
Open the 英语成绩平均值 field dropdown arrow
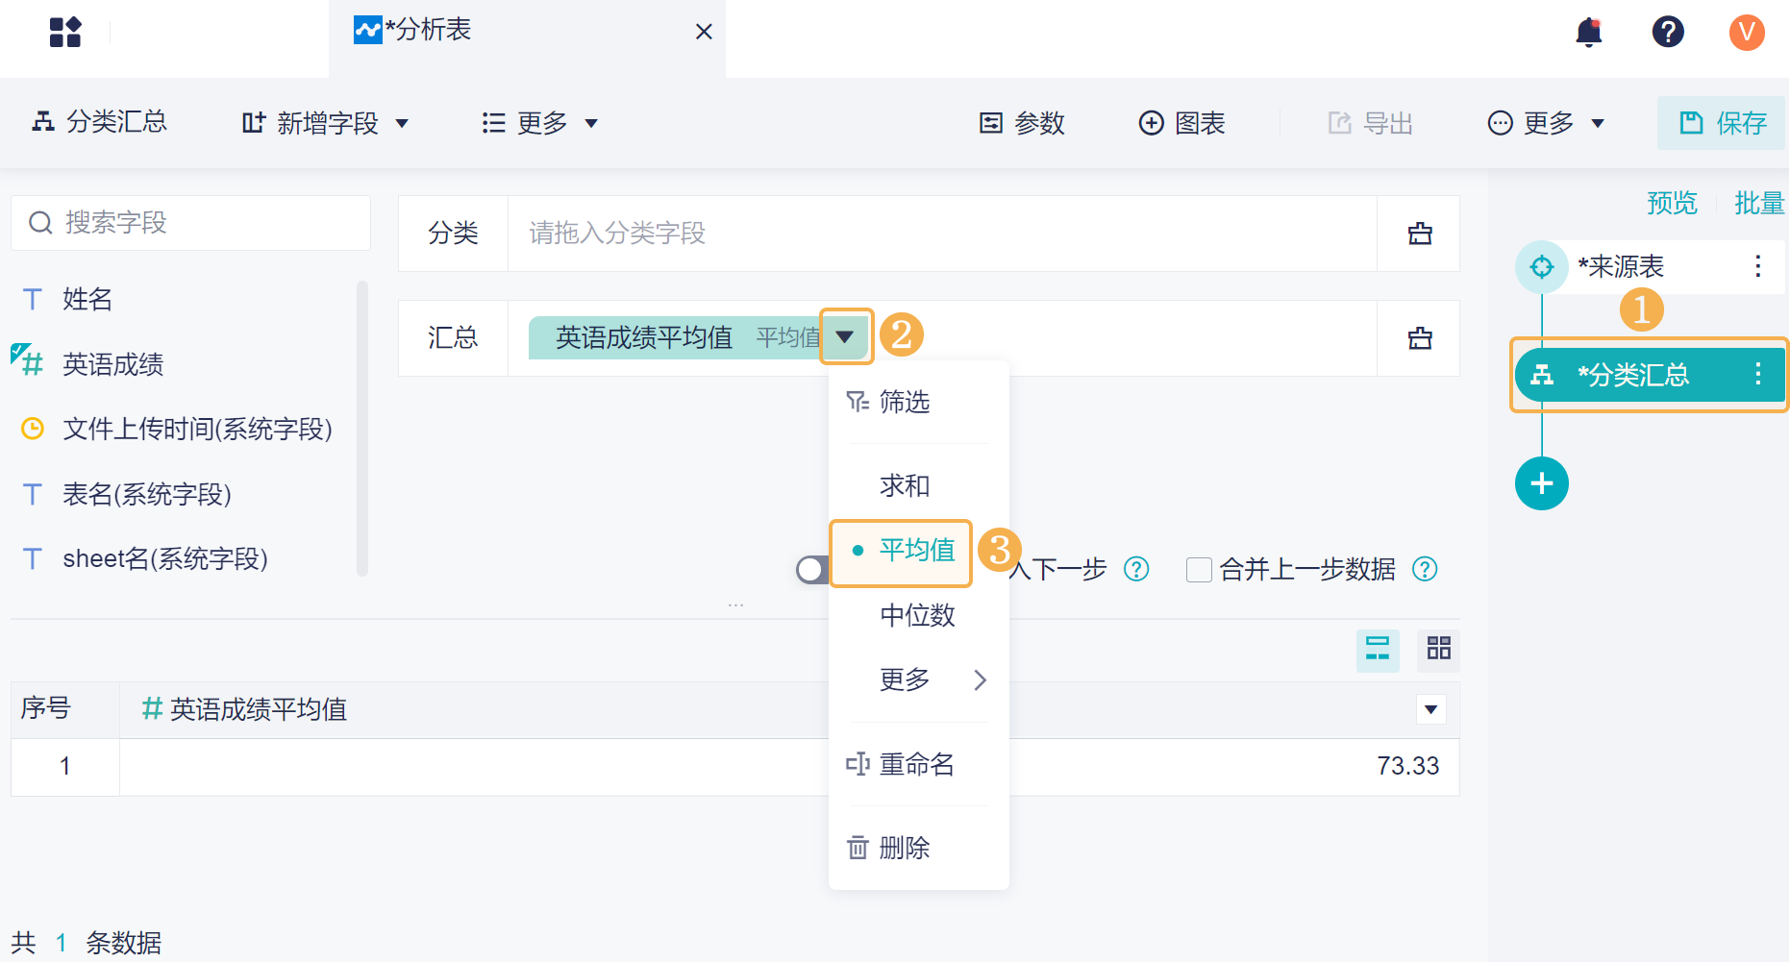845,336
